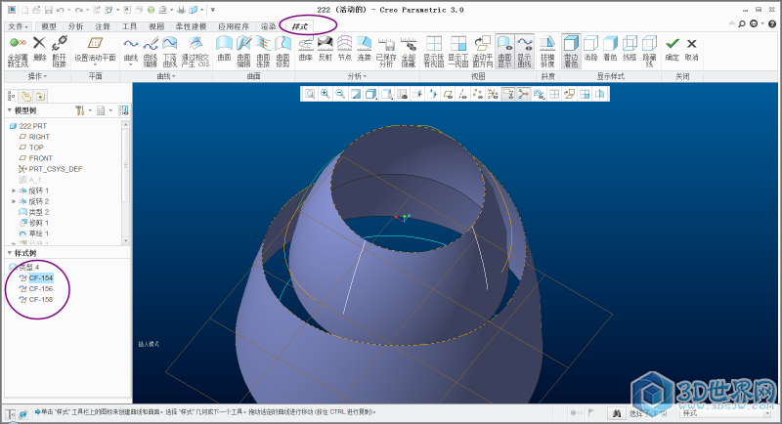This screenshot has width=782, height=424.
Task: Open the help question-mark icon
Action: point(772,23)
